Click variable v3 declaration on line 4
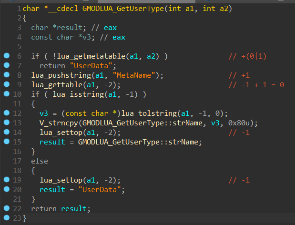Screen dimensions: 295x225 [87, 37]
